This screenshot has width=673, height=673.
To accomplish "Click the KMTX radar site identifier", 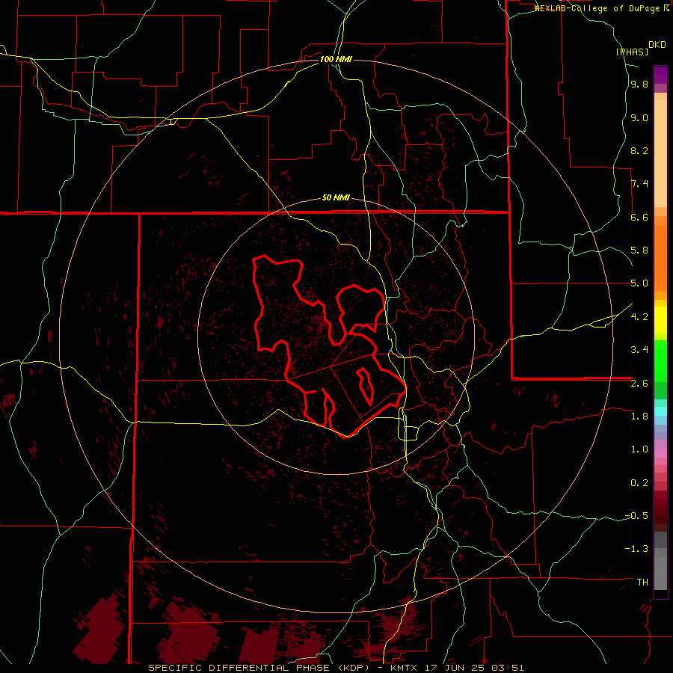I will (x=404, y=668).
